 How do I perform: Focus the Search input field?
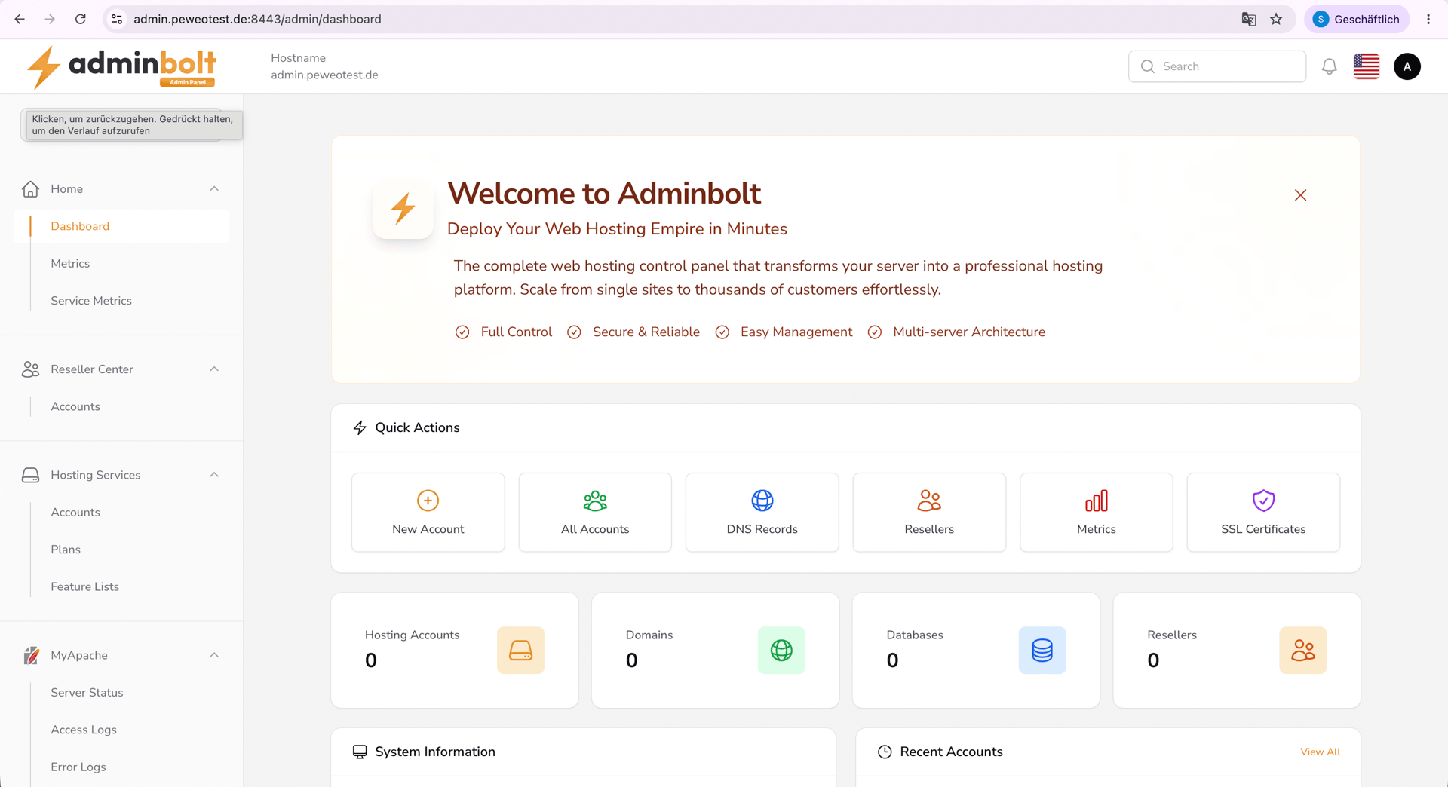click(x=1217, y=66)
